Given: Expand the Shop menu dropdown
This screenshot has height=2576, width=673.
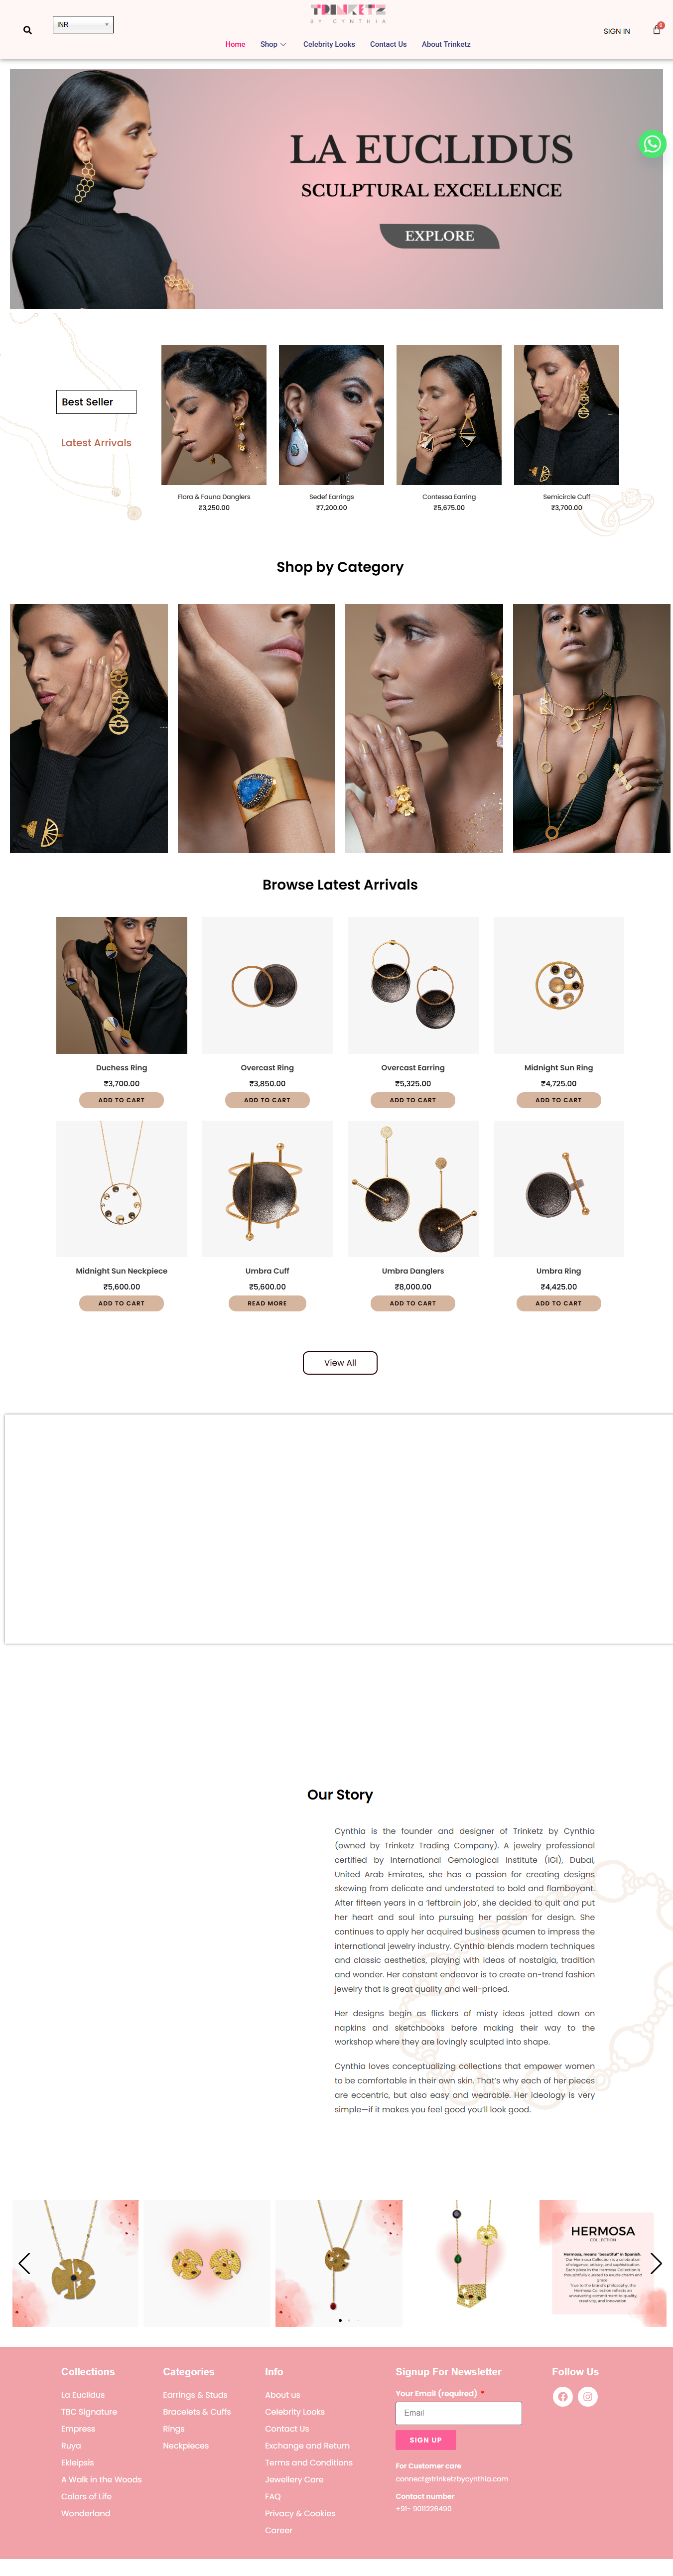Looking at the screenshot, I should click(x=273, y=44).
